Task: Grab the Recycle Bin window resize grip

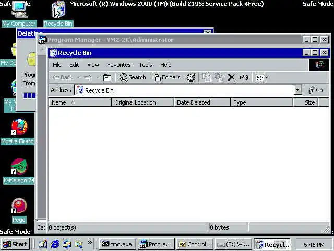Action: click(x=326, y=229)
